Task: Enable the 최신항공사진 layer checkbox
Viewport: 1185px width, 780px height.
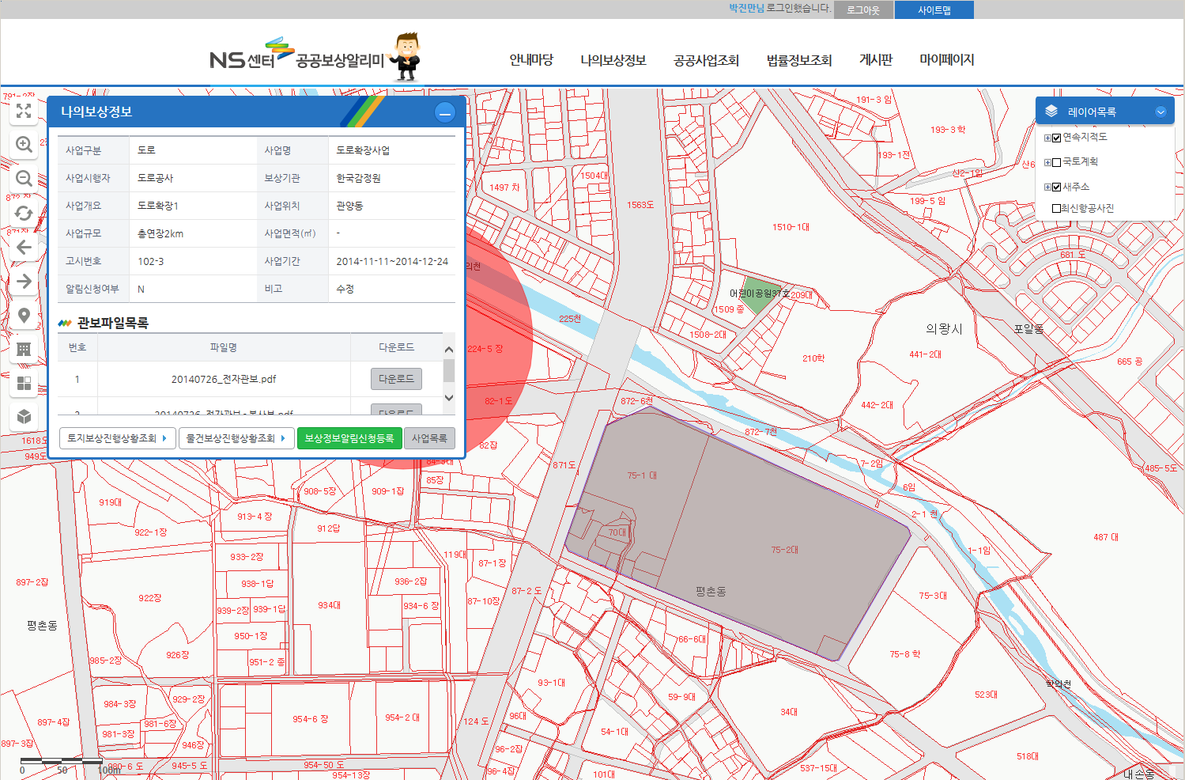Action: click(x=1056, y=209)
